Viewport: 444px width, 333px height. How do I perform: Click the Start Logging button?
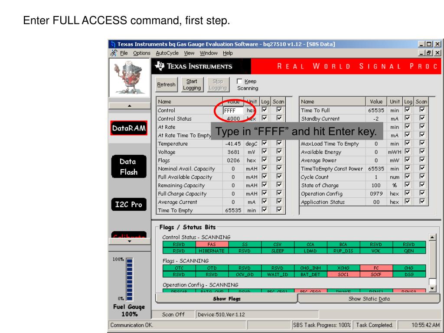pos(192,85)
